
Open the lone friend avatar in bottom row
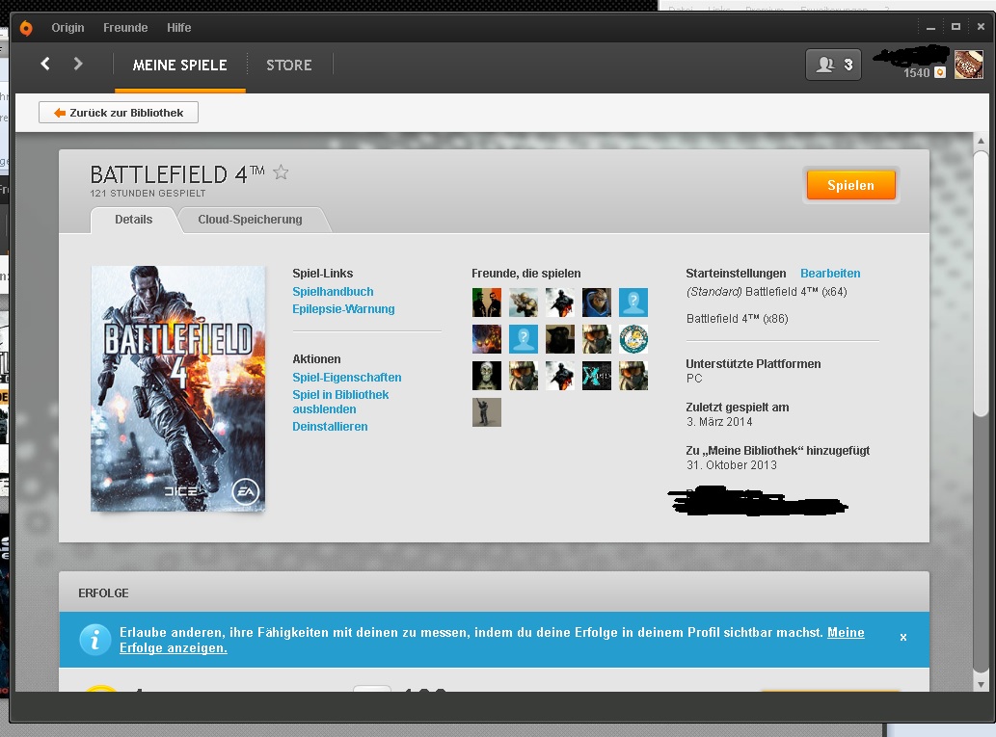click(487, 412)
